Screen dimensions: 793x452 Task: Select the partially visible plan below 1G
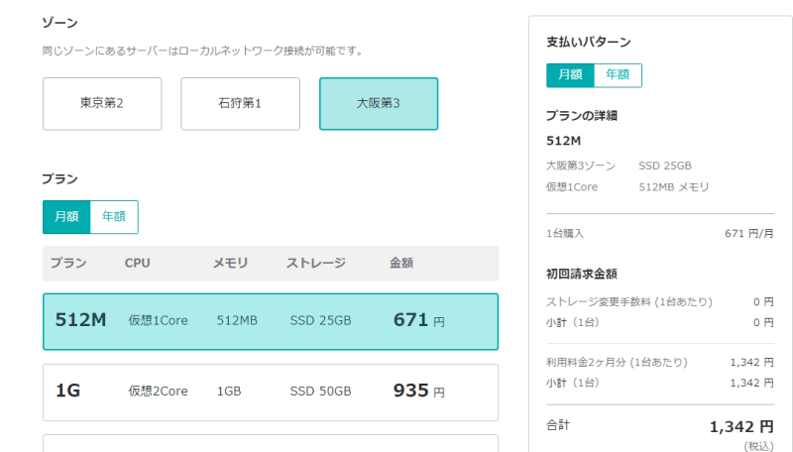click(271, 443)
